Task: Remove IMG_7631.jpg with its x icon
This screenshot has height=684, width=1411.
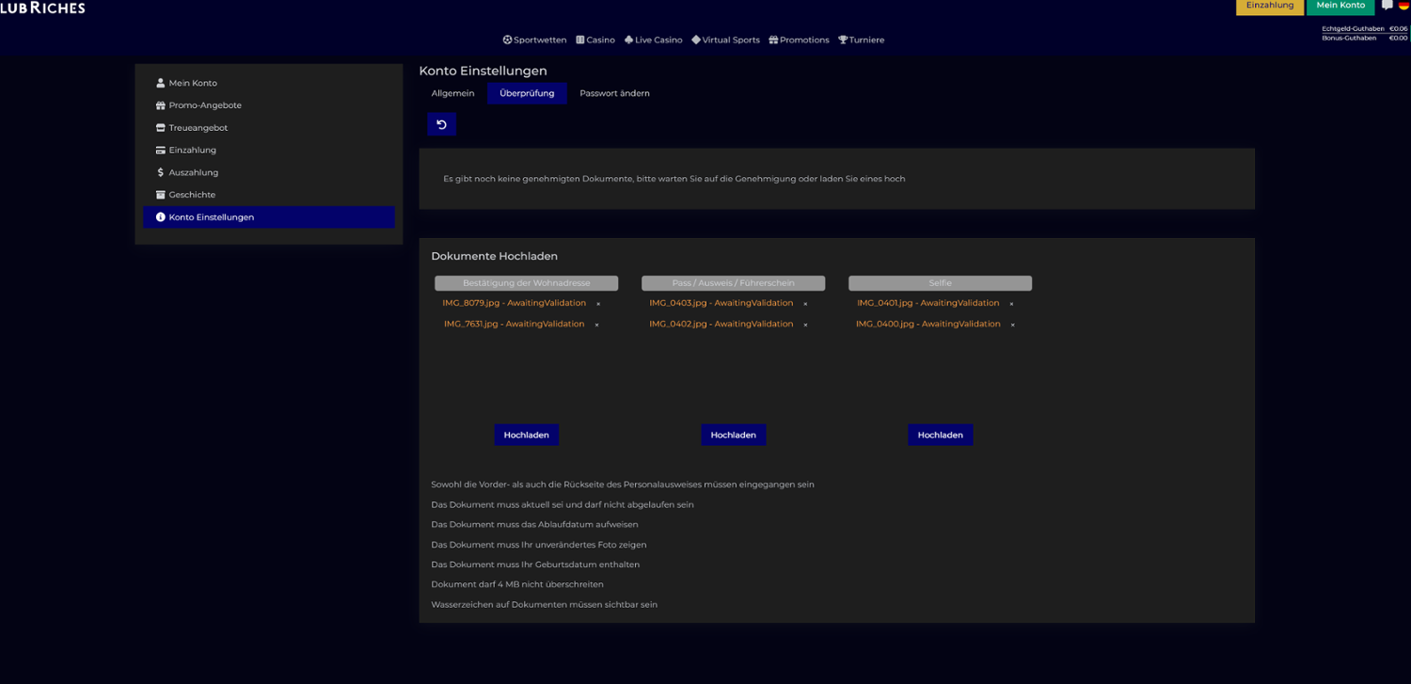Action: click(596, 325)
